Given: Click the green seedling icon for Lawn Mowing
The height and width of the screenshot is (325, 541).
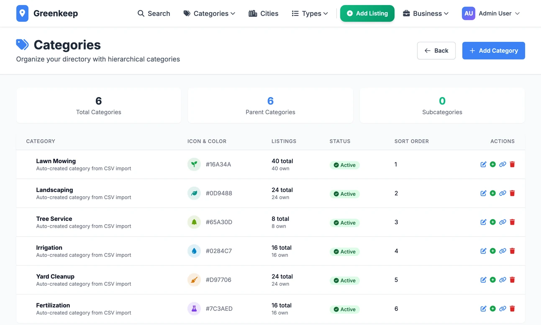Looking at the screenshot, I should [194, 164].
